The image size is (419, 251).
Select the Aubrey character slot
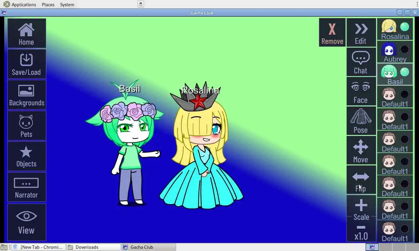click(395, 52)
